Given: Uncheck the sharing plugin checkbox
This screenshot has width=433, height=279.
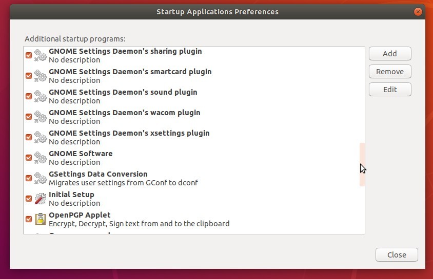Looking at the screenshot, I should click(x=29, y=55).
